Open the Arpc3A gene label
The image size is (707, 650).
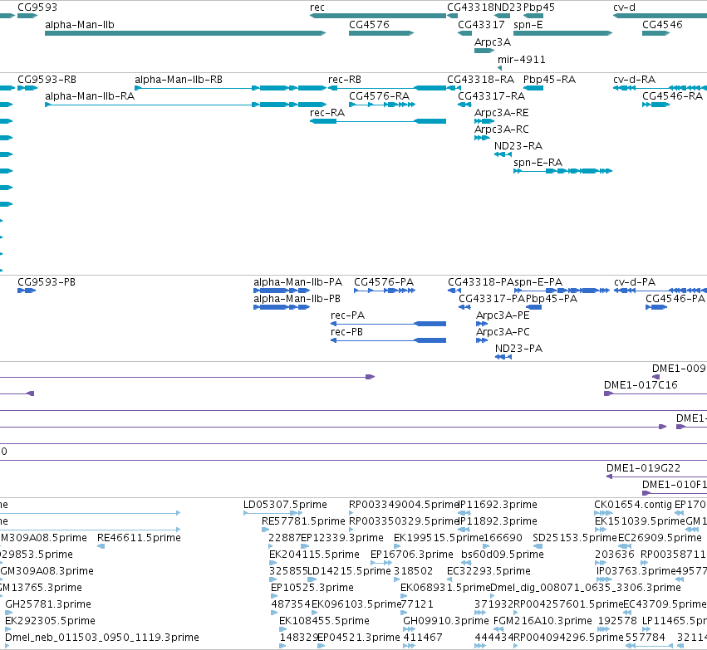pyautogui.click(x=493, y=42)
